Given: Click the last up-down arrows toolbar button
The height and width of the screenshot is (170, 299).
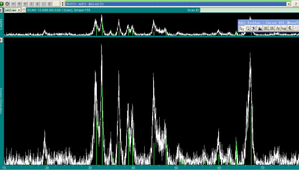Looking at the screenshot, I should 50,4.
